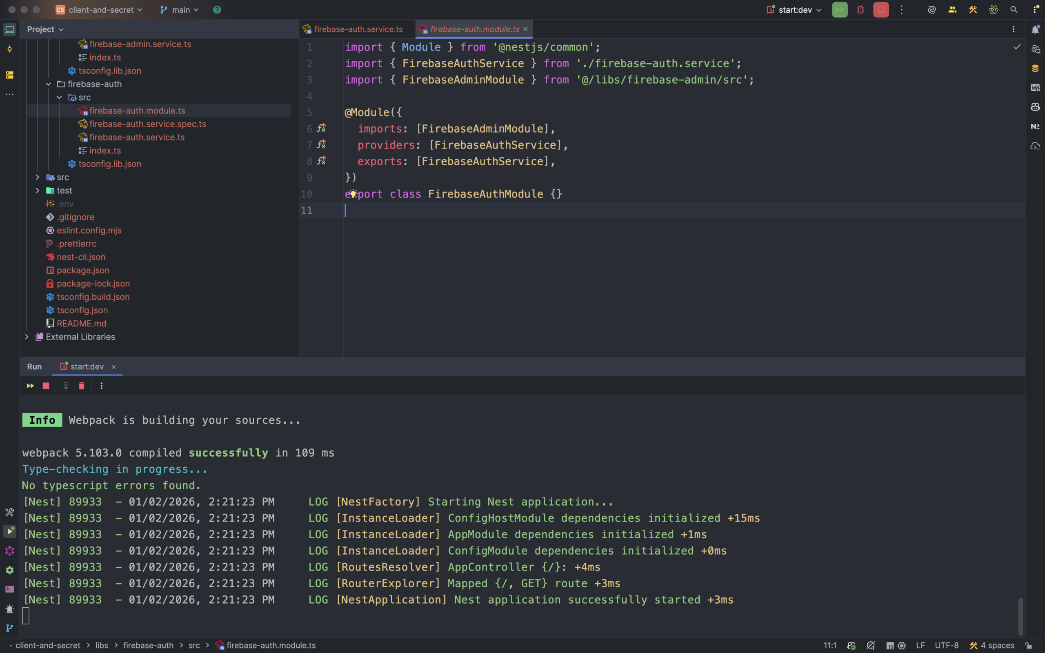1045x653 pixels.
Task: Switch to firebase-auth.service.ts tab
Action: pos(358,29)
